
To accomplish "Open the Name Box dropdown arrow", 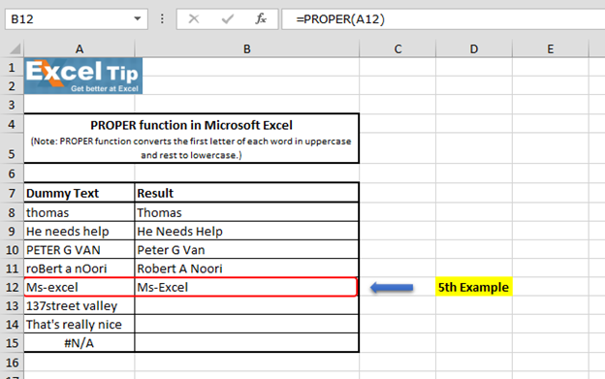I will click(137, 18).
